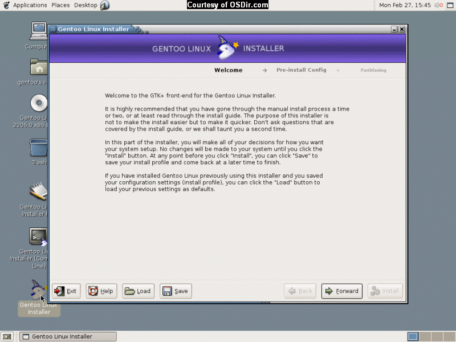
Task: Click the Show Desktop icon in bottom panel
Action: (7, 336)
